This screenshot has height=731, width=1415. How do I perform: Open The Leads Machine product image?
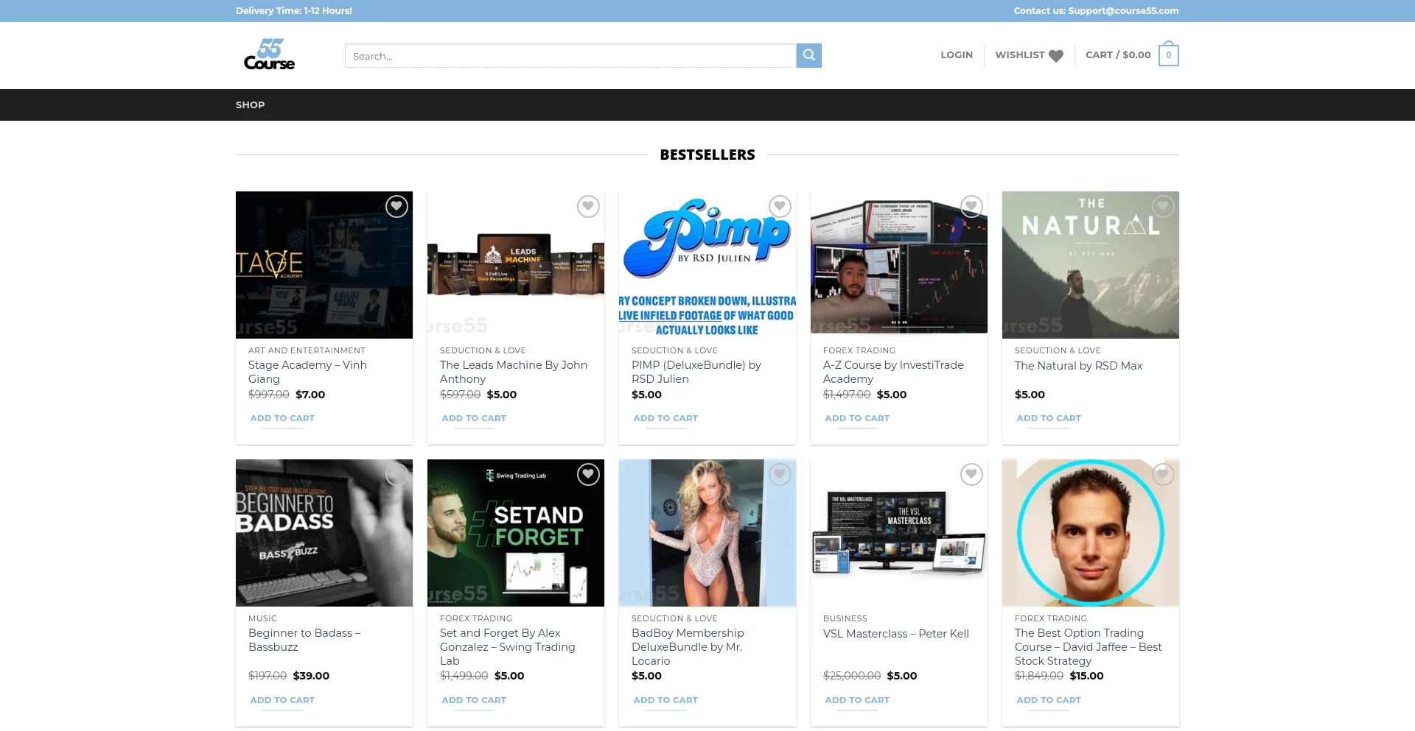(516, 265)
